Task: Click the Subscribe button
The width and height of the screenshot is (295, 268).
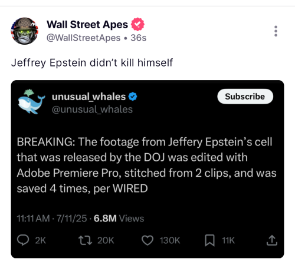Action: pos(245,97)
